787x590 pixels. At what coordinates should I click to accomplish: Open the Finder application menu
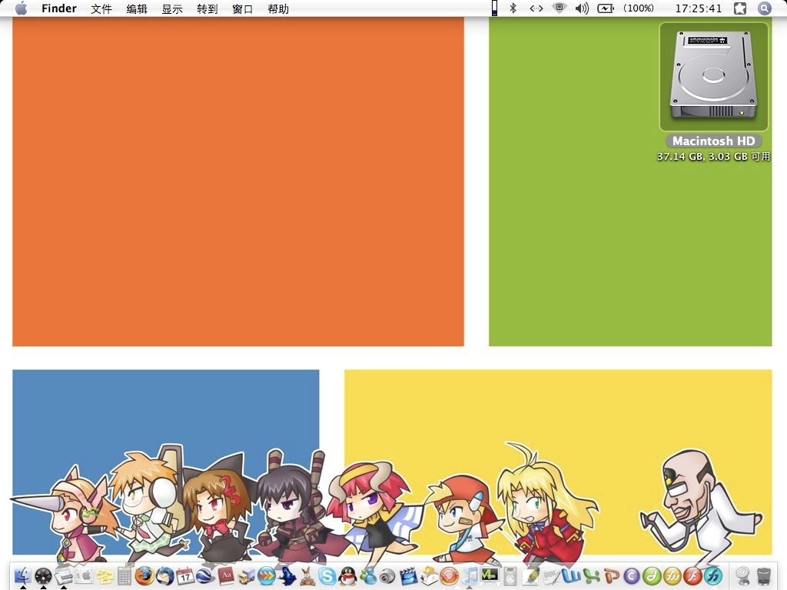tap(58, 8)
